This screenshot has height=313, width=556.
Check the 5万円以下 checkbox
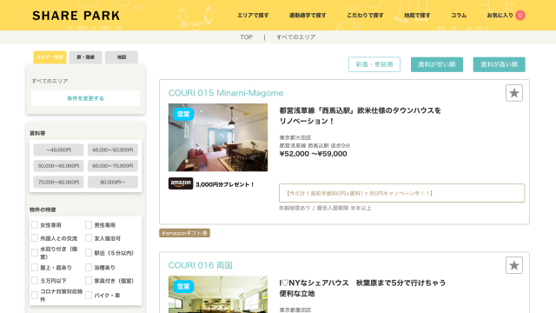(x=35, y=280)
